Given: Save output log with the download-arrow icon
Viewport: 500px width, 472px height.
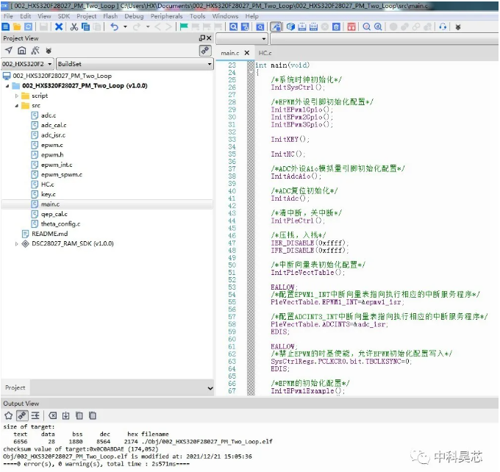Looking at the screenshot, I should point(65,415).
